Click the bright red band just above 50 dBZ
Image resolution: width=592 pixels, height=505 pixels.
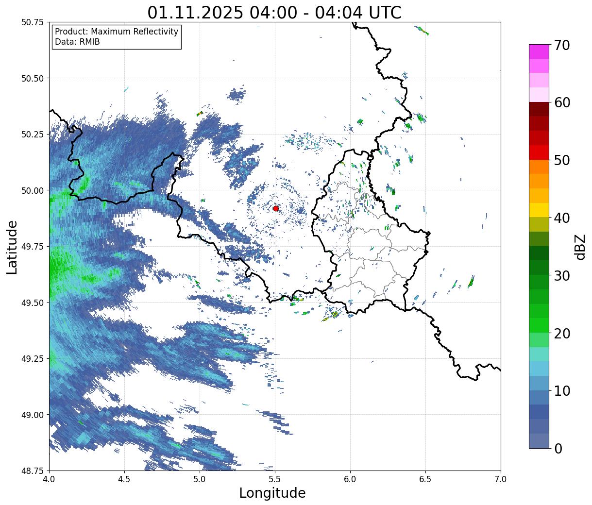[539, 152]
